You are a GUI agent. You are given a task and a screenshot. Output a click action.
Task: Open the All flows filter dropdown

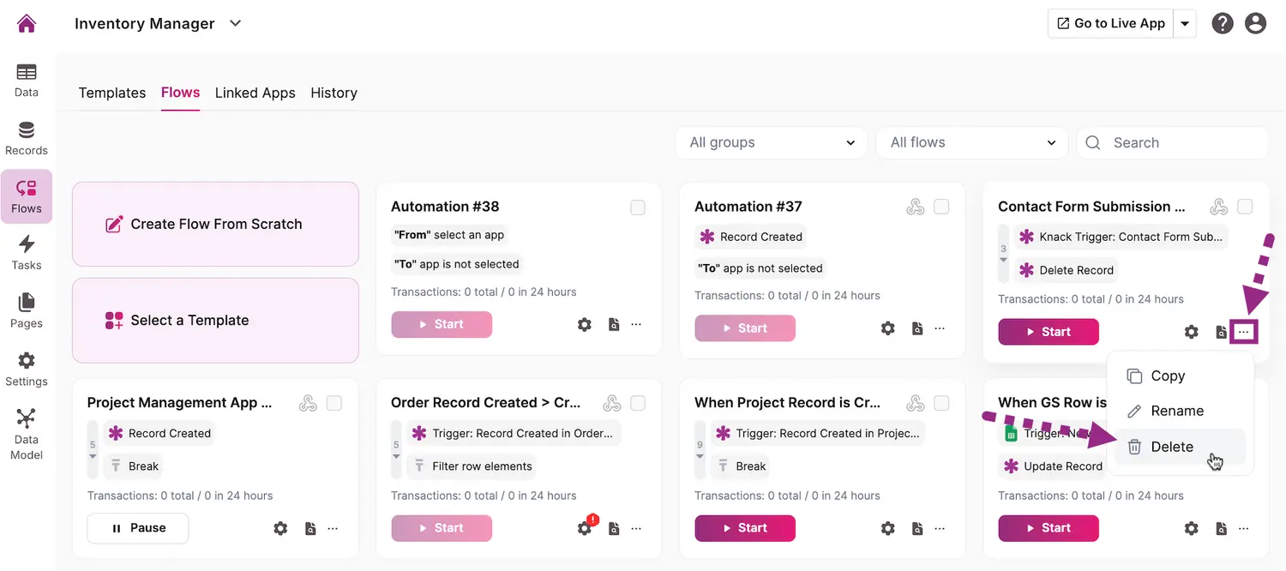coord(971,143)
